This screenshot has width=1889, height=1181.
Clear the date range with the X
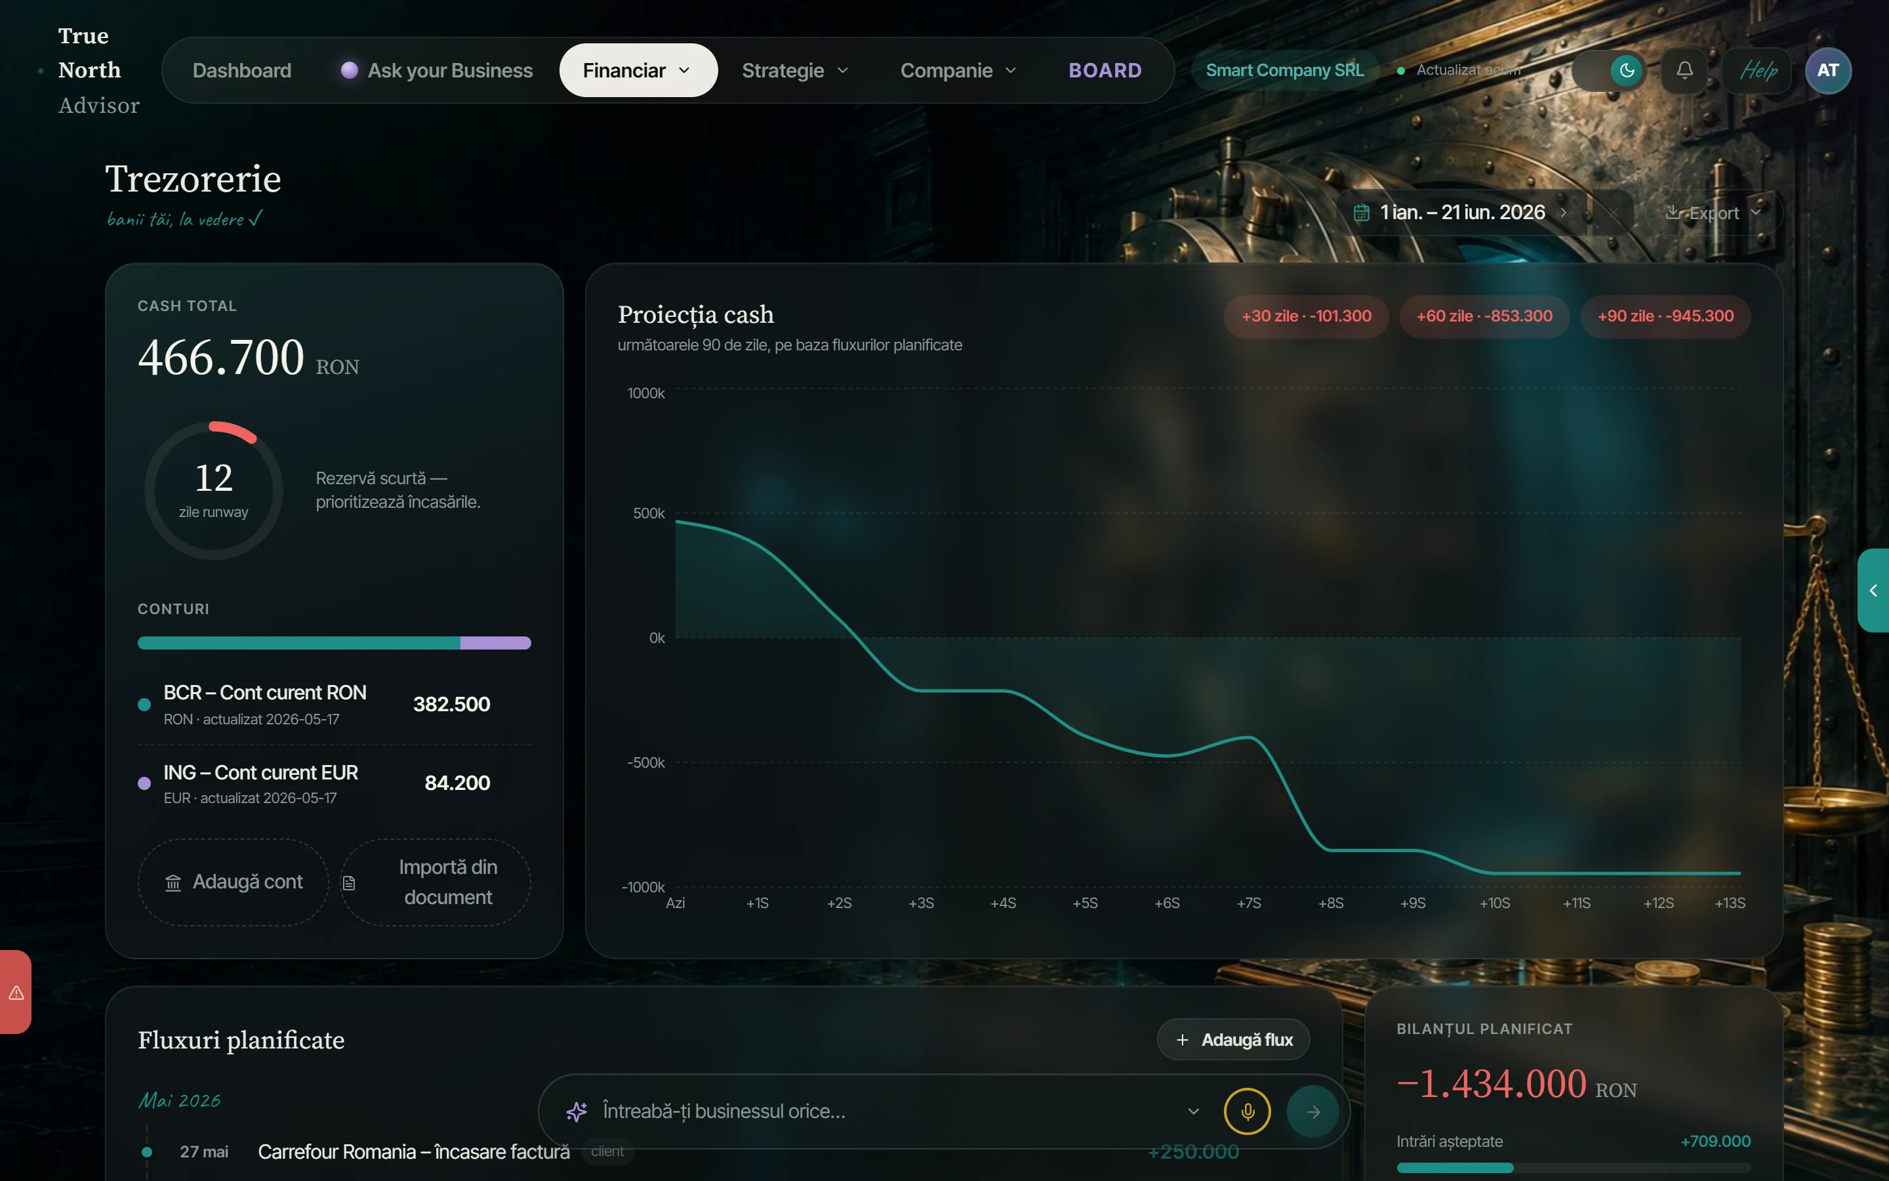[x=1613, y=213]
